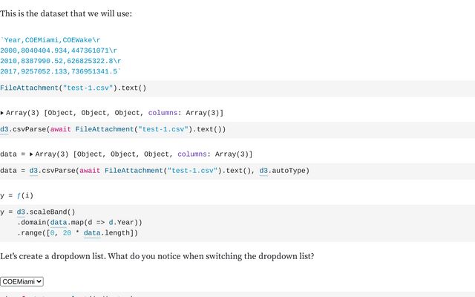475x297 pixels.
Task: Click the y = d3.scaleBand() code cell
Action: click(x=237, y=223)
